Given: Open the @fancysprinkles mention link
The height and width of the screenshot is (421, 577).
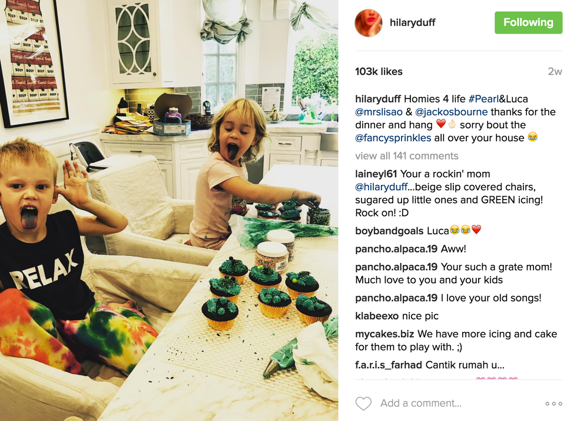Looking at the screenshot, I should tap(393, 138).
